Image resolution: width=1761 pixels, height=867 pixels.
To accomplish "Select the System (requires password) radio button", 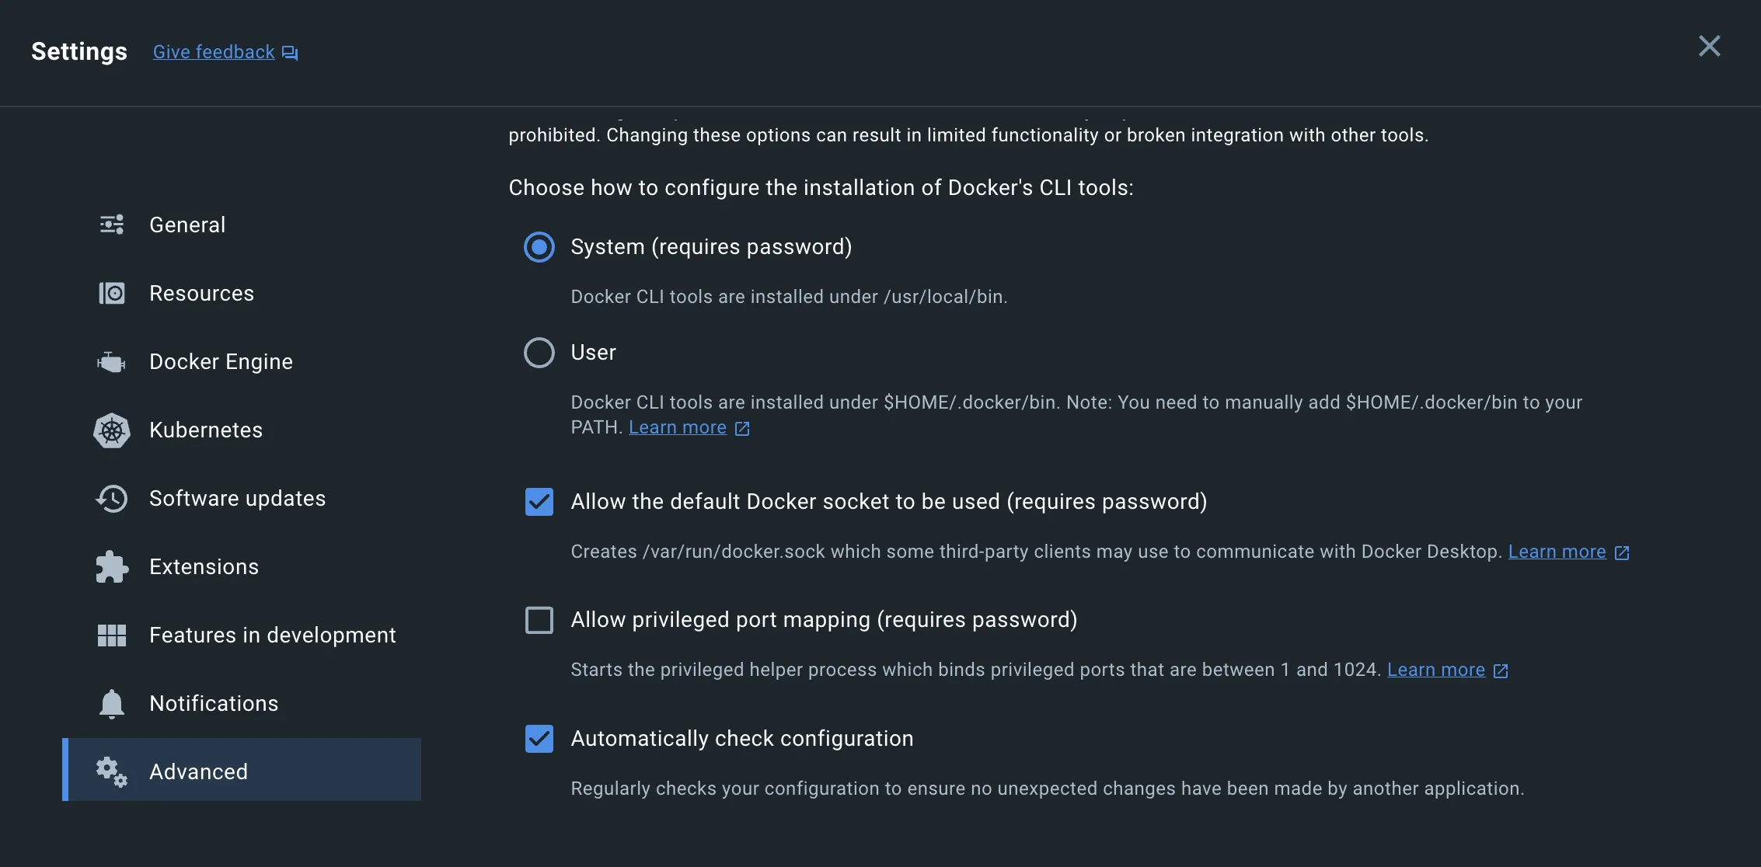I will (x=539, y=247).
